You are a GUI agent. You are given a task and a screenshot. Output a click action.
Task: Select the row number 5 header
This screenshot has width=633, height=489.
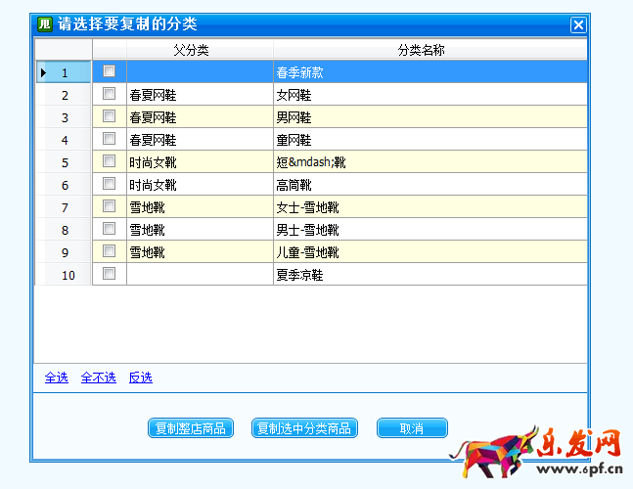click(x=64, y=161)
